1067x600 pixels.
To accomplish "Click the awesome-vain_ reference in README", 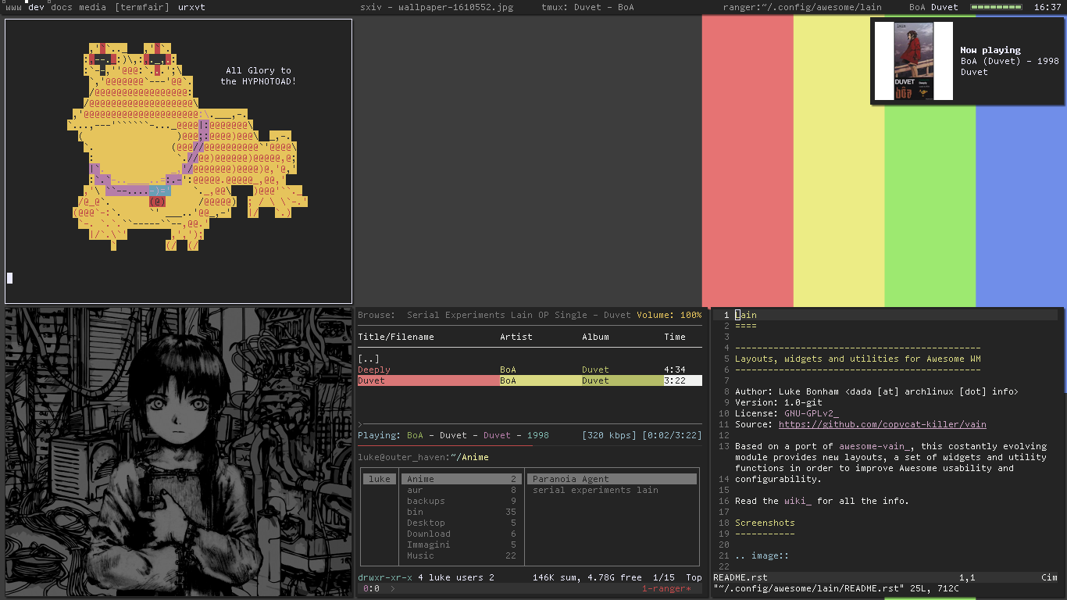I will pos(875,446).
